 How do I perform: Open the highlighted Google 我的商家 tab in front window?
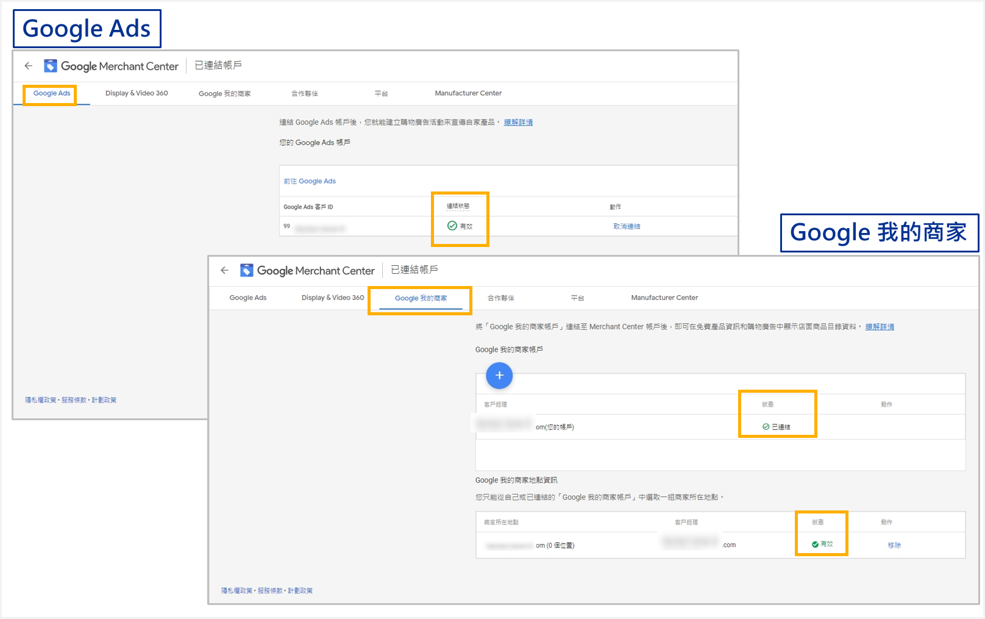[421, 298]
